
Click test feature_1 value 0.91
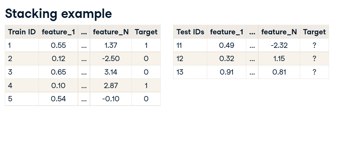click(x=227, y=72)
